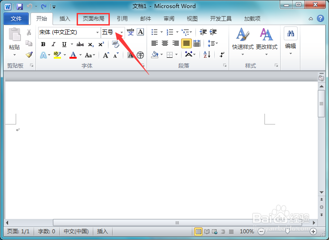The image size is (329, 240).
Task: Apply character shading icon
Action: click(130, 55)
